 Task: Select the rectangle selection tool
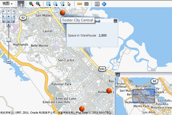[48, 4]
